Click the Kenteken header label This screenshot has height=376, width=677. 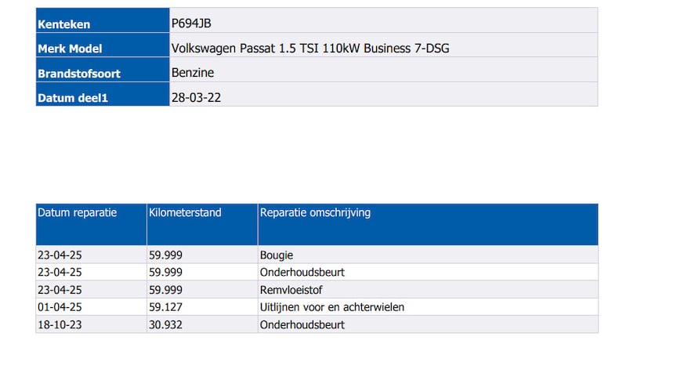tap(64, 24)
